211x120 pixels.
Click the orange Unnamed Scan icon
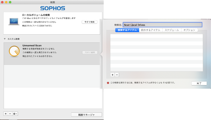[14, 52]
